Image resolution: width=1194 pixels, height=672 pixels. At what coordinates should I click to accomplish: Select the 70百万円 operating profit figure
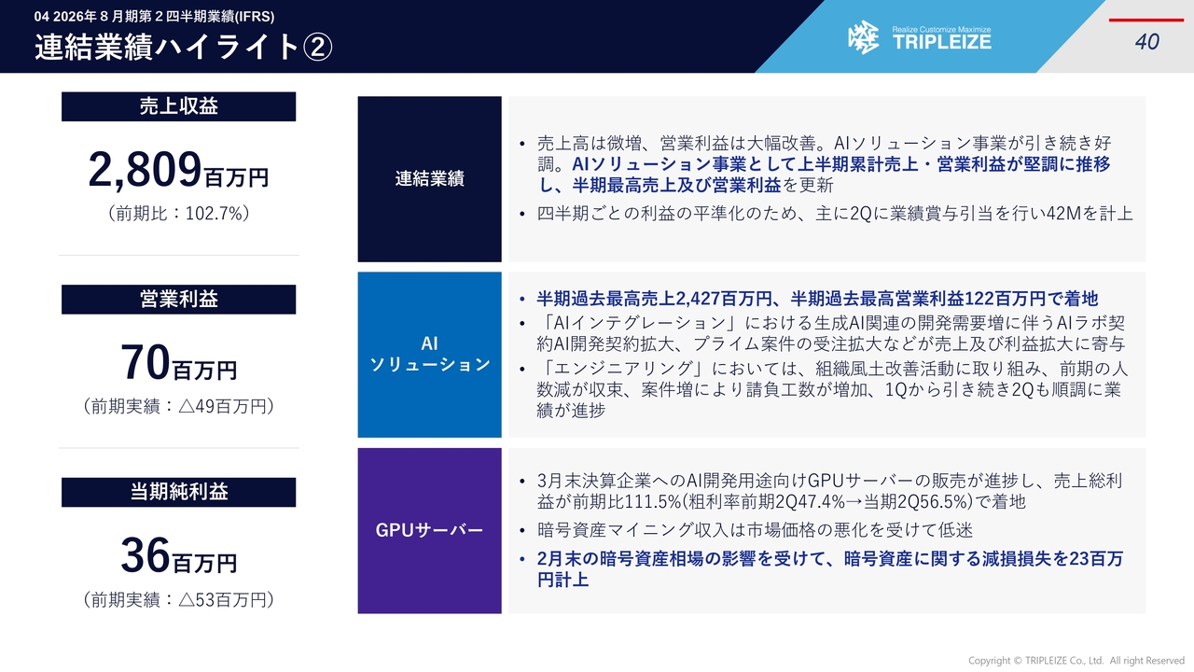(178, 364)
